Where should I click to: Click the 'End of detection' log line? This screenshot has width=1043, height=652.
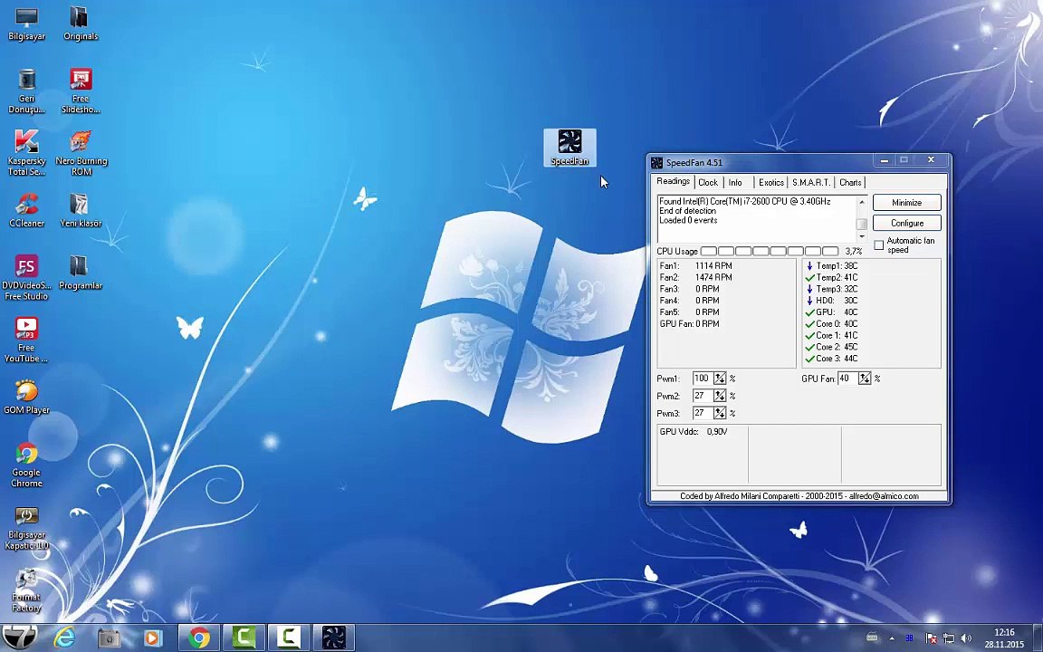click(x=688, y=211)
